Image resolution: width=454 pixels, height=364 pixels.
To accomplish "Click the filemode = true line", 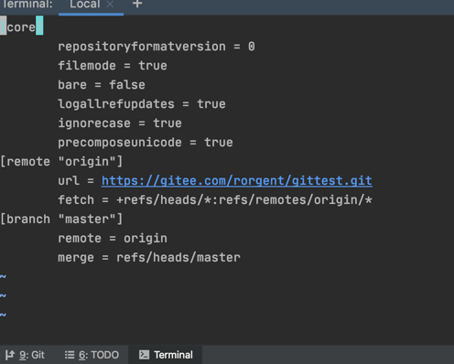I will click(113, 66).
